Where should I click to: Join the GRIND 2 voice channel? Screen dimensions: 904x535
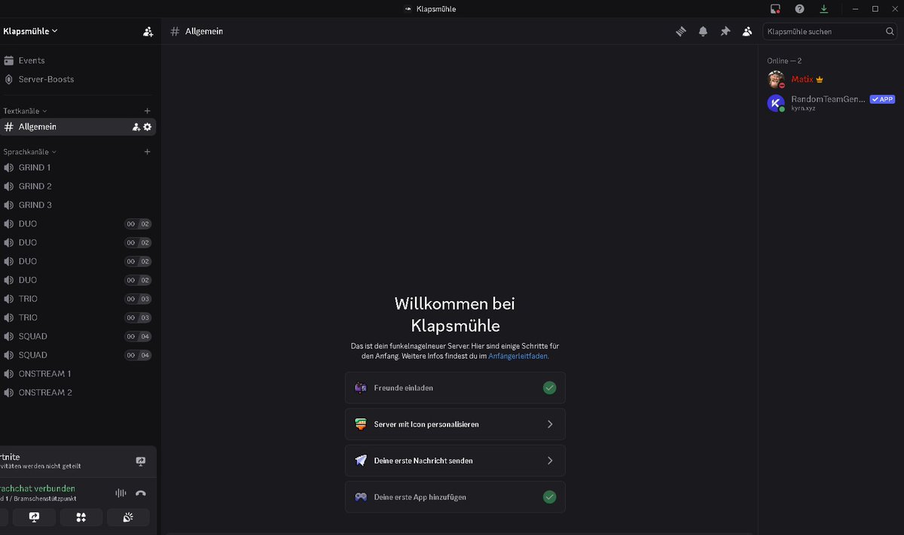click(x=78, y=186)
